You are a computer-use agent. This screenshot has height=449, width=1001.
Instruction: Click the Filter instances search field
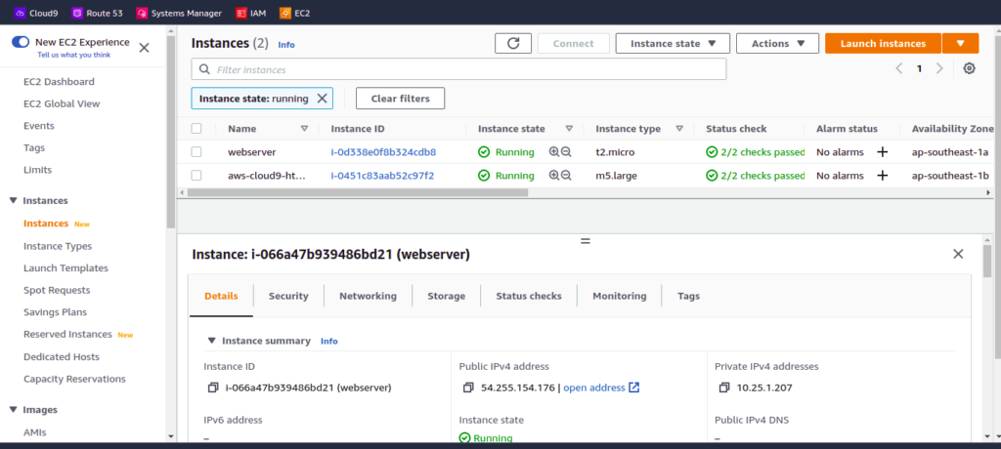coord(458,69)
